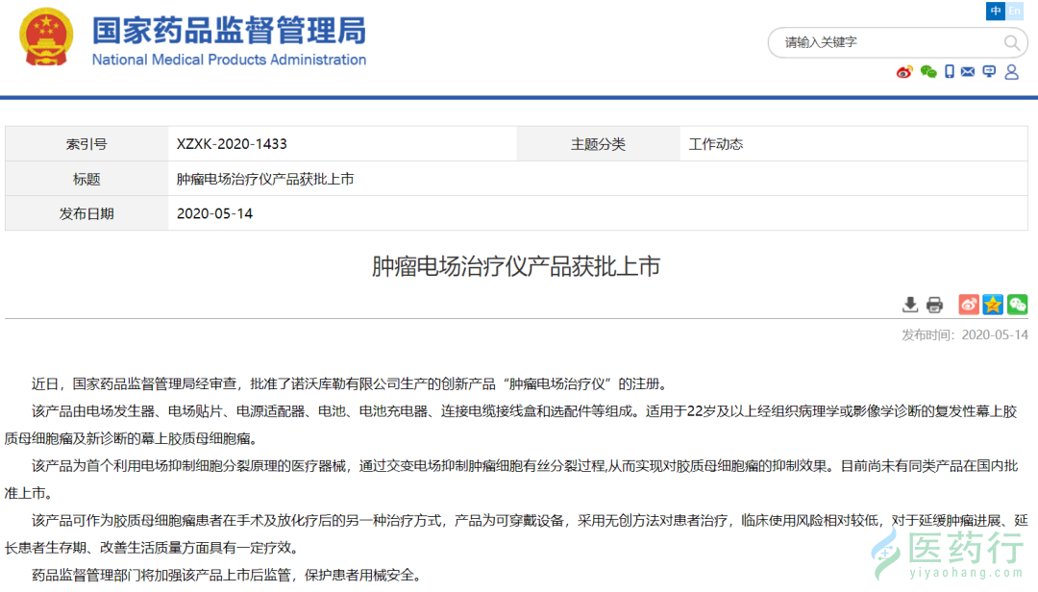Click the 主题分类 label cell

pyautogui.click(x=599, y=144)
